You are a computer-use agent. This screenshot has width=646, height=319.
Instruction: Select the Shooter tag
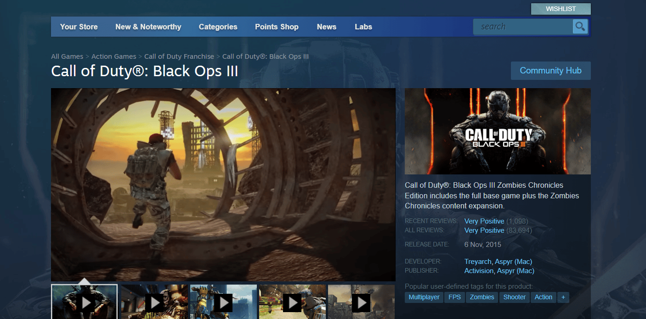tap(514, 297)
